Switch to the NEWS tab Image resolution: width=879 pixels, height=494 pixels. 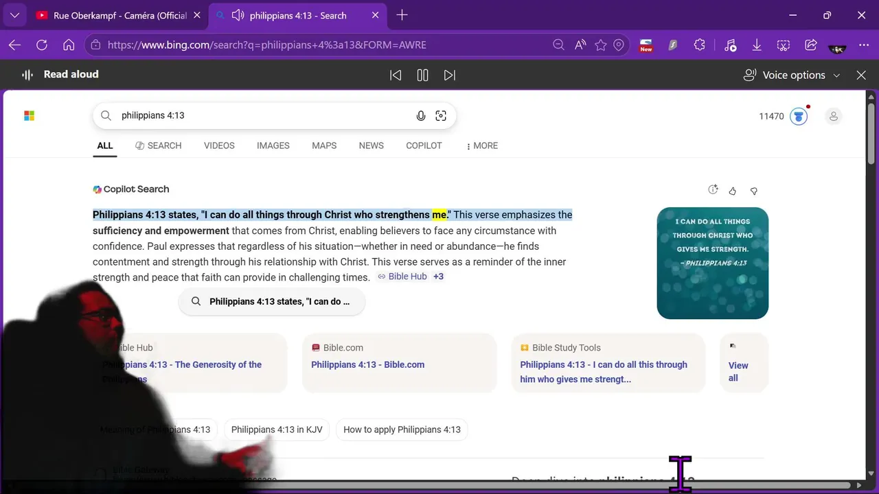[371, 145]
